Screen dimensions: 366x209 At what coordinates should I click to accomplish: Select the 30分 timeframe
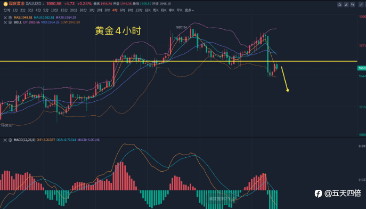83,10
